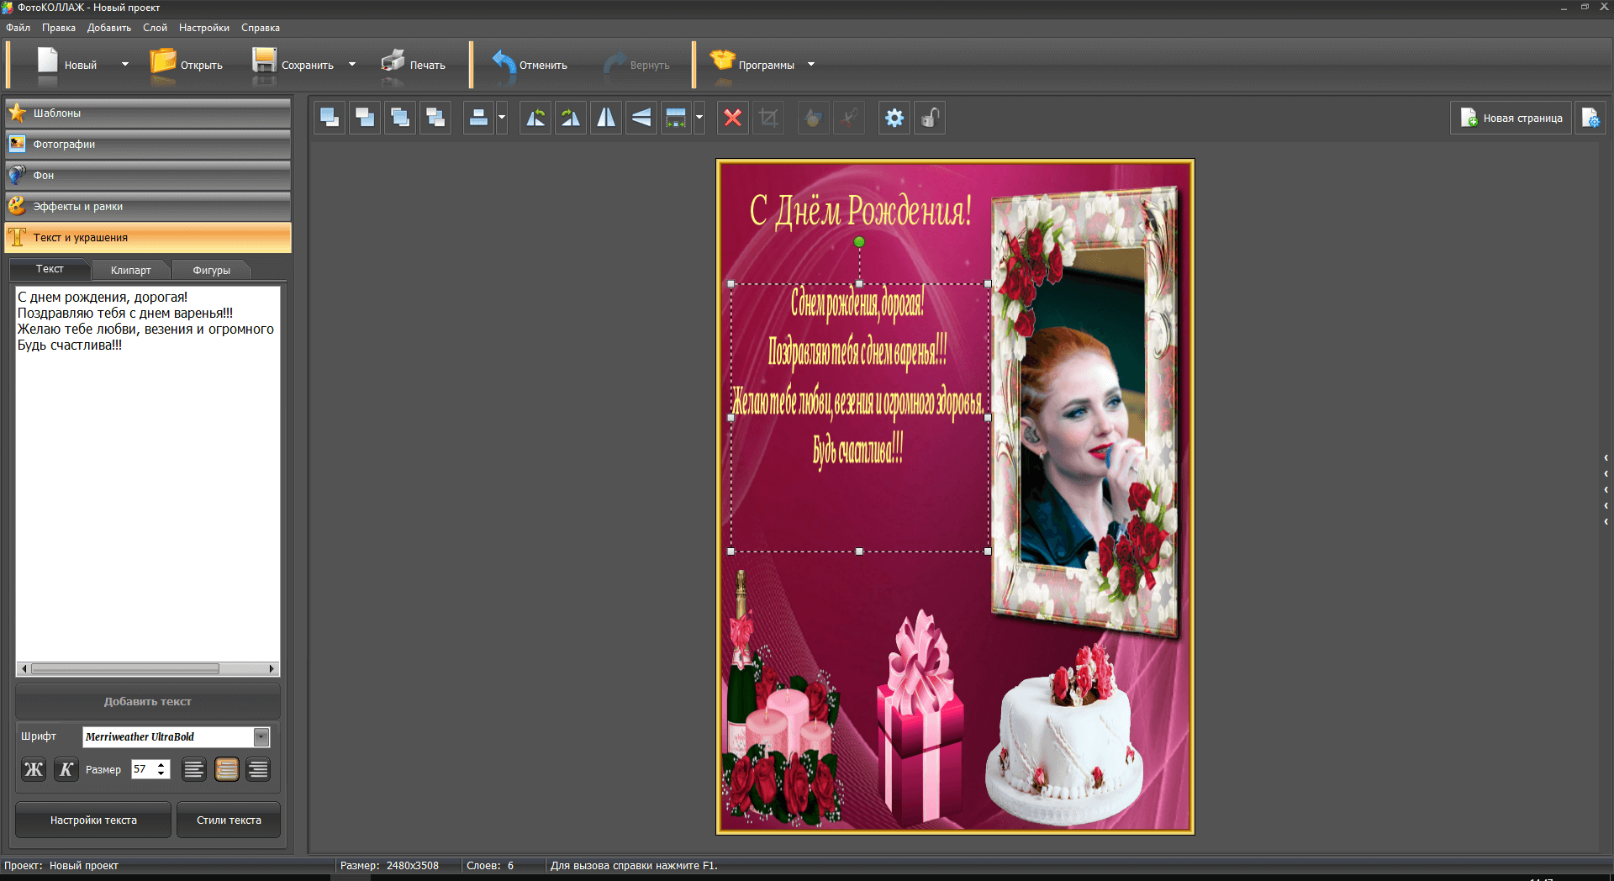Click the text box horizontal scrollbar
This screenshot has height=881, width=1614.
[148, 669]
